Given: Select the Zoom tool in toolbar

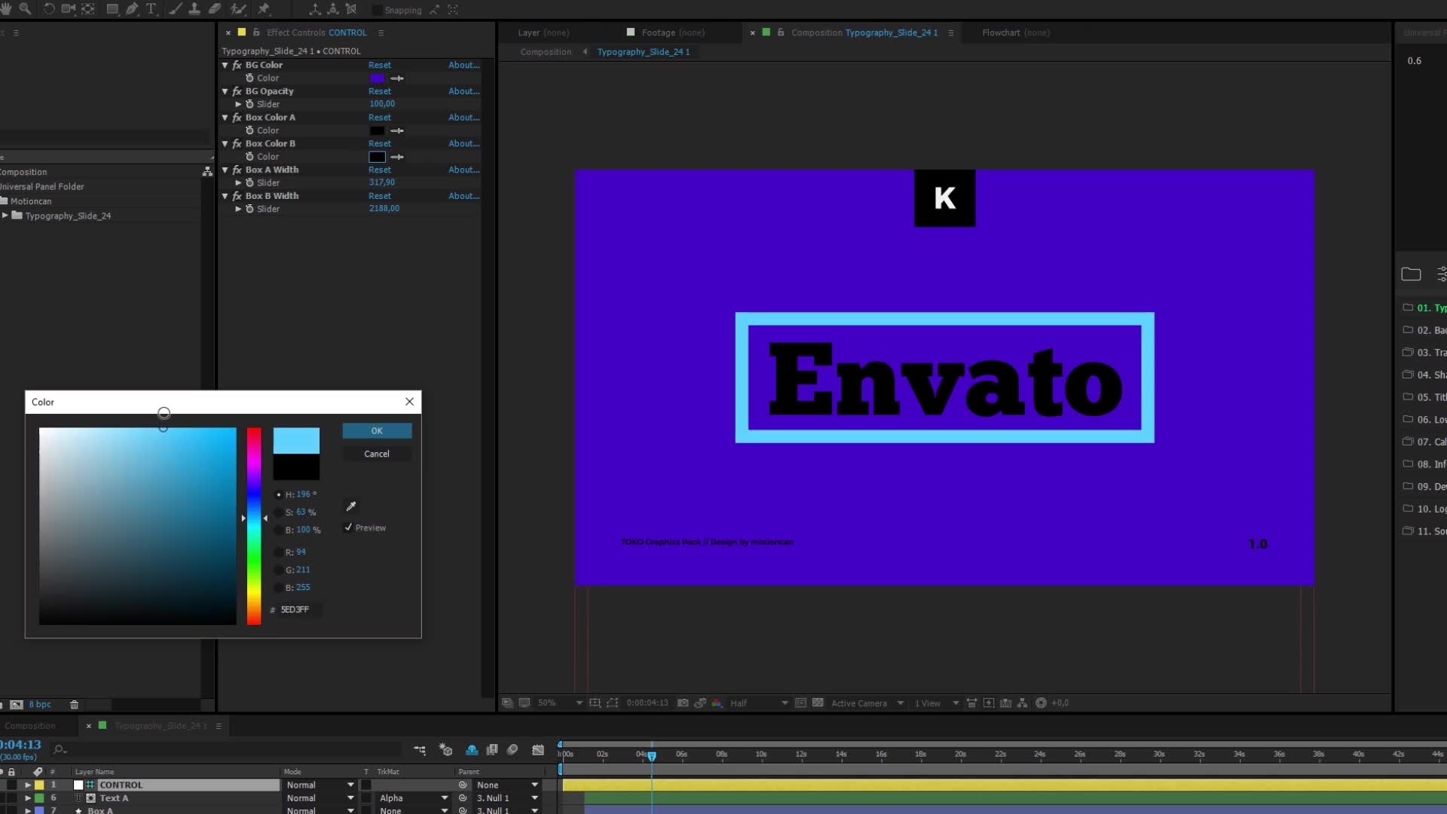Looking at the screenshot, I should (25, 9).
